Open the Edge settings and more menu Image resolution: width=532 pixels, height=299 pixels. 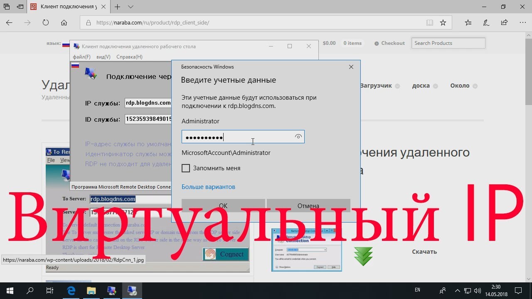522,23
